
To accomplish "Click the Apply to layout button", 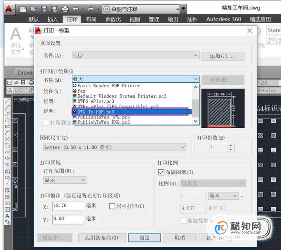I will tap(102, 238).
